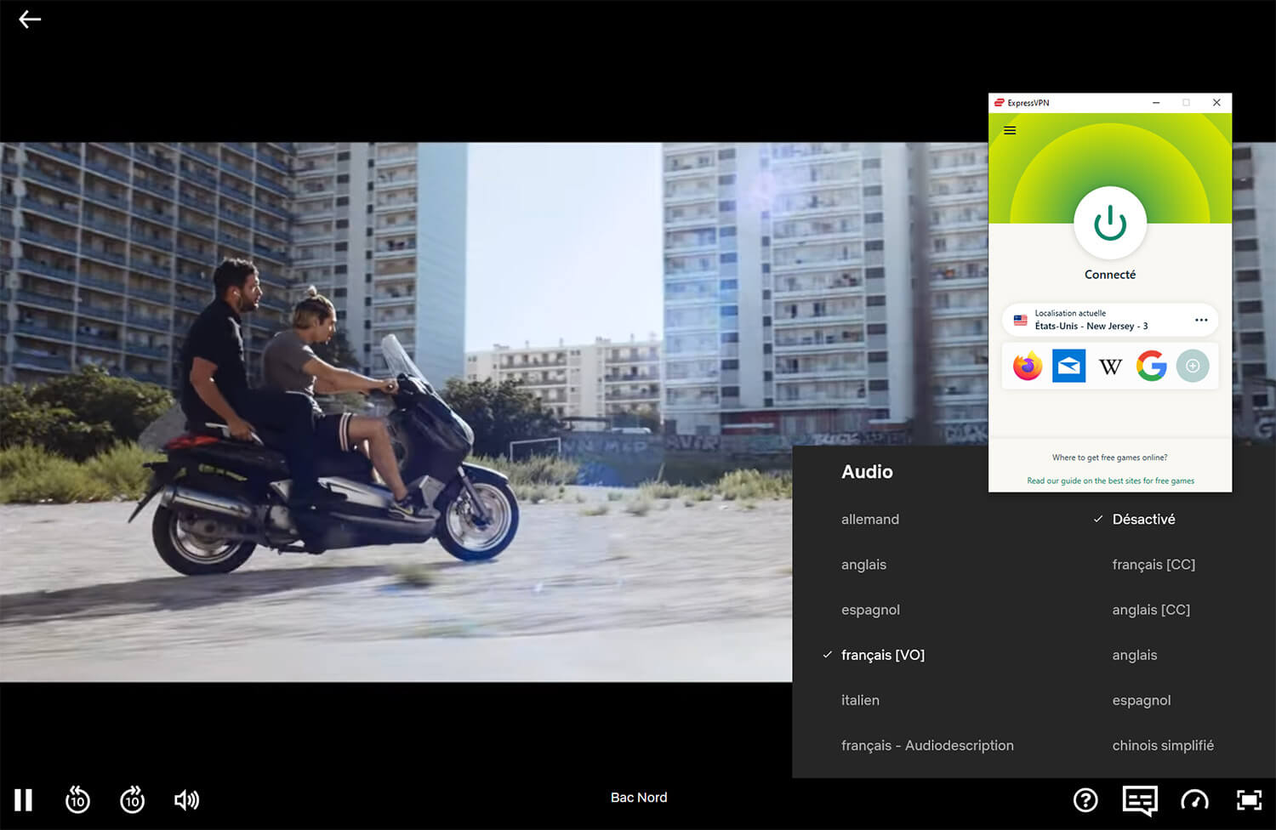Select français [CC] subtitles

(1154, 565)
